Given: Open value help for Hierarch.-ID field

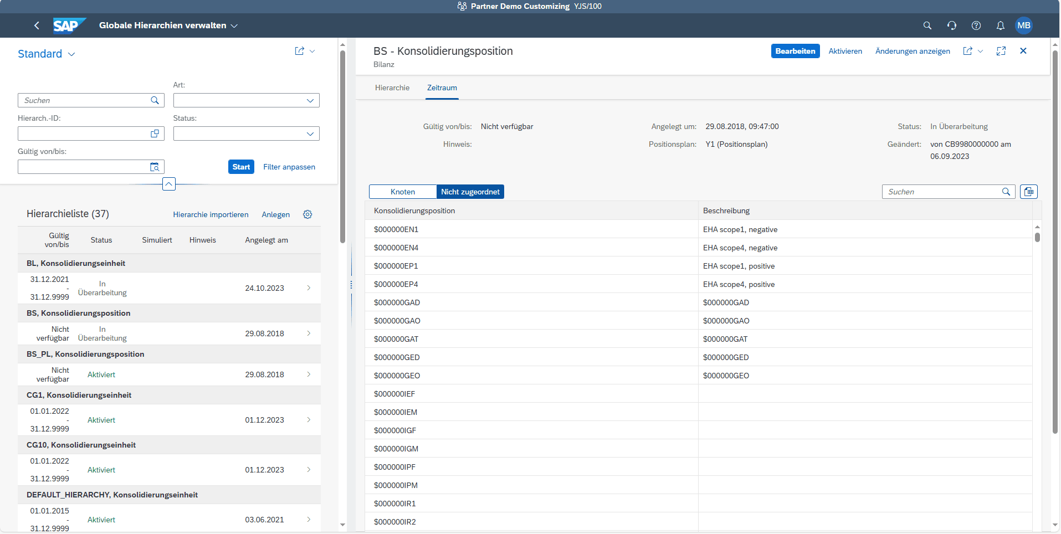Looking at the screenshot, I should 155,133.
